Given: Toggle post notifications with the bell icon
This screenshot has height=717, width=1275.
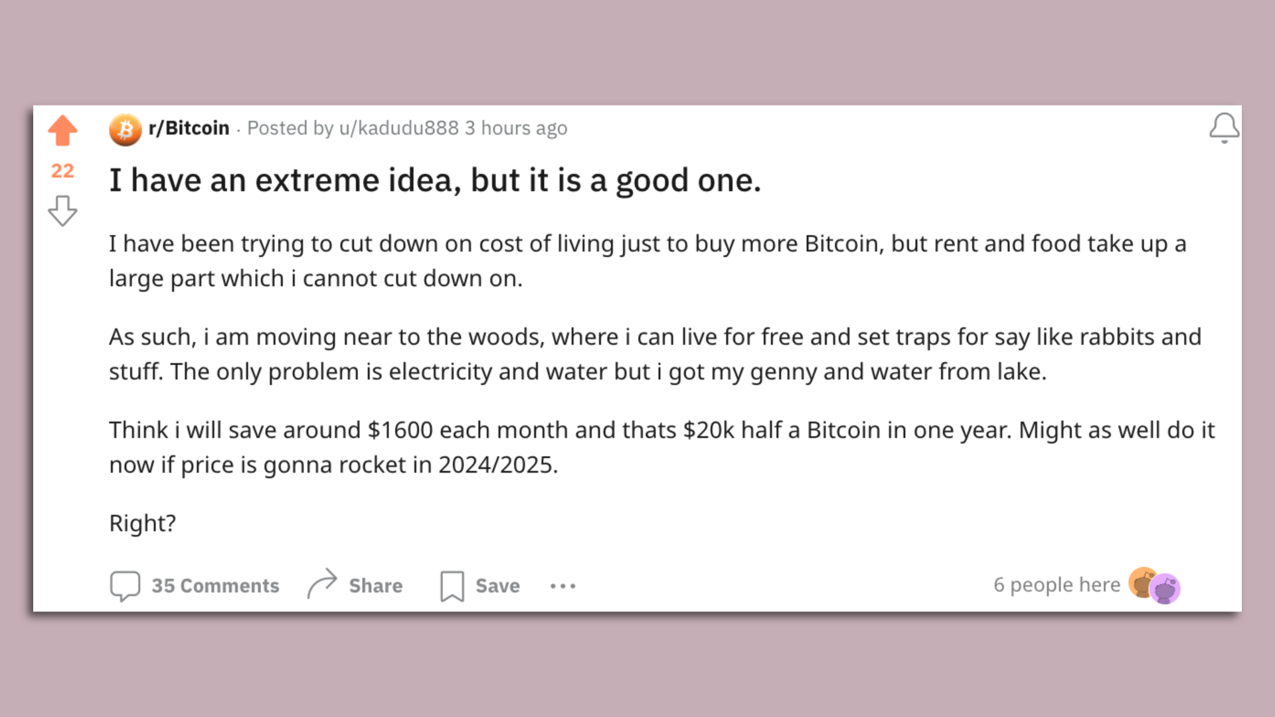Looking at the screenshot, I should (x=1224, y=127).
